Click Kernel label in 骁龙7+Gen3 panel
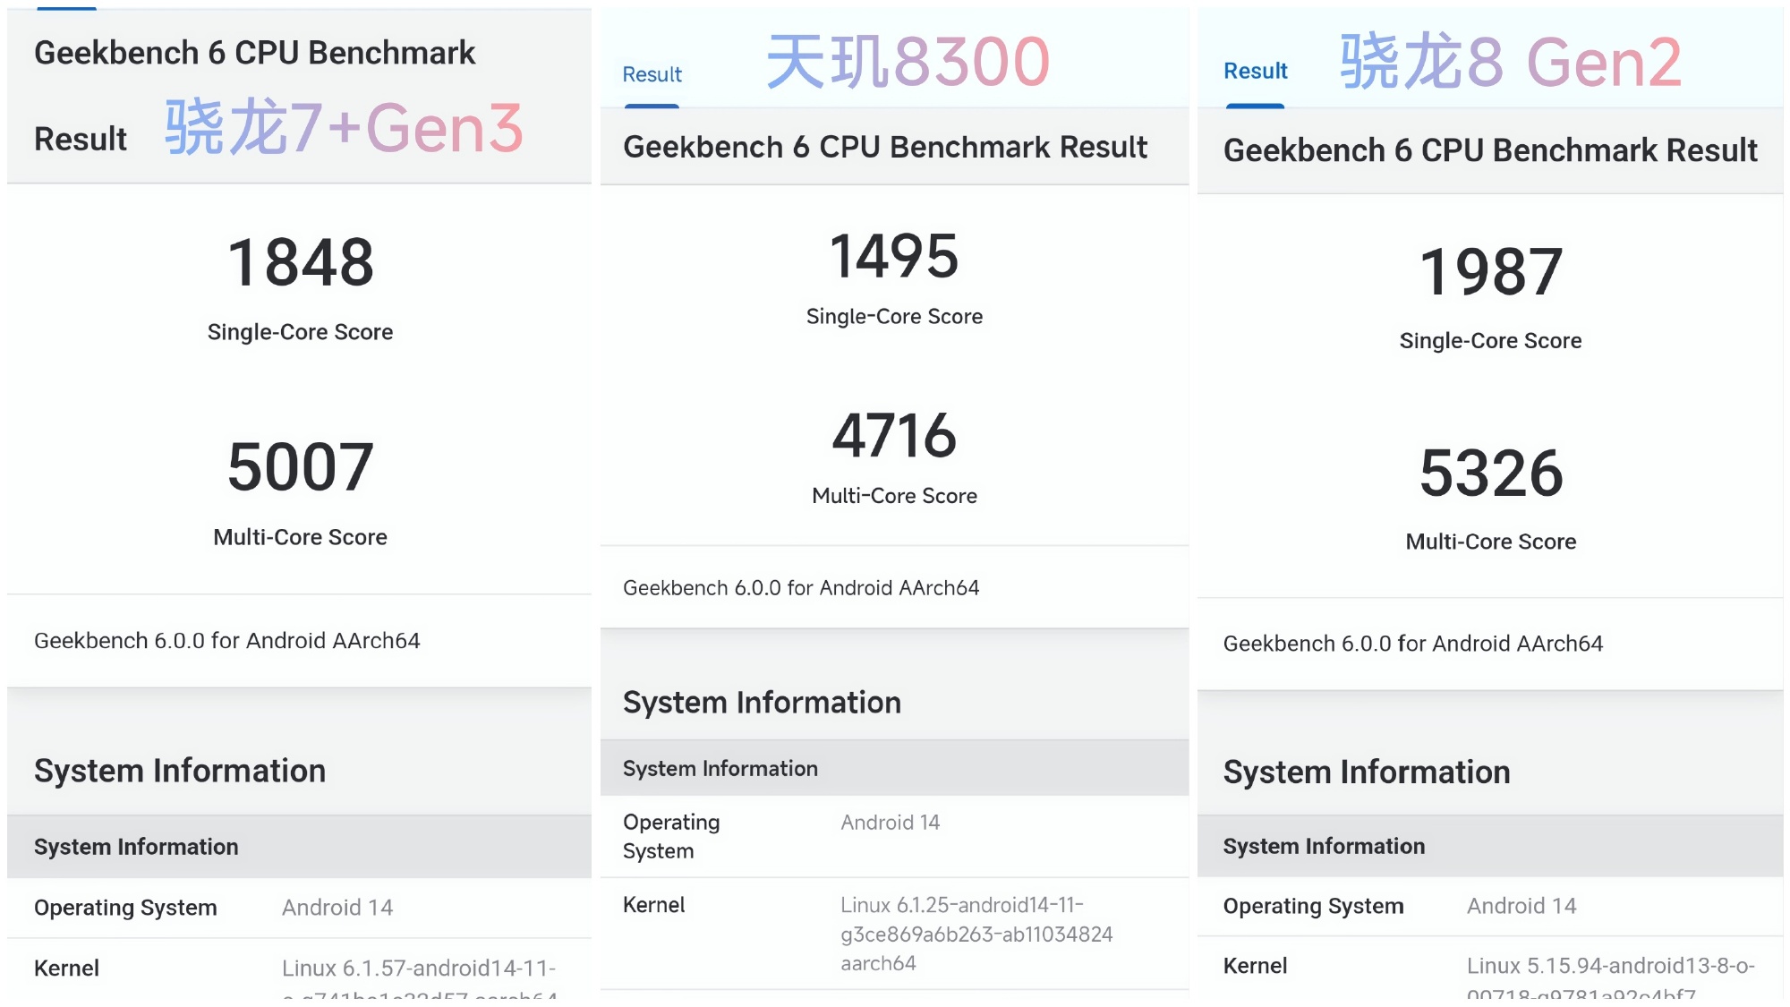This screenshot has height=1007, width=1790. pos(66,969)
